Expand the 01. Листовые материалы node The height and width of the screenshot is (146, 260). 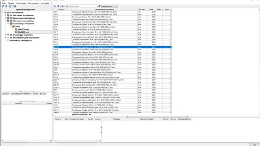click(x=5, y=15)
